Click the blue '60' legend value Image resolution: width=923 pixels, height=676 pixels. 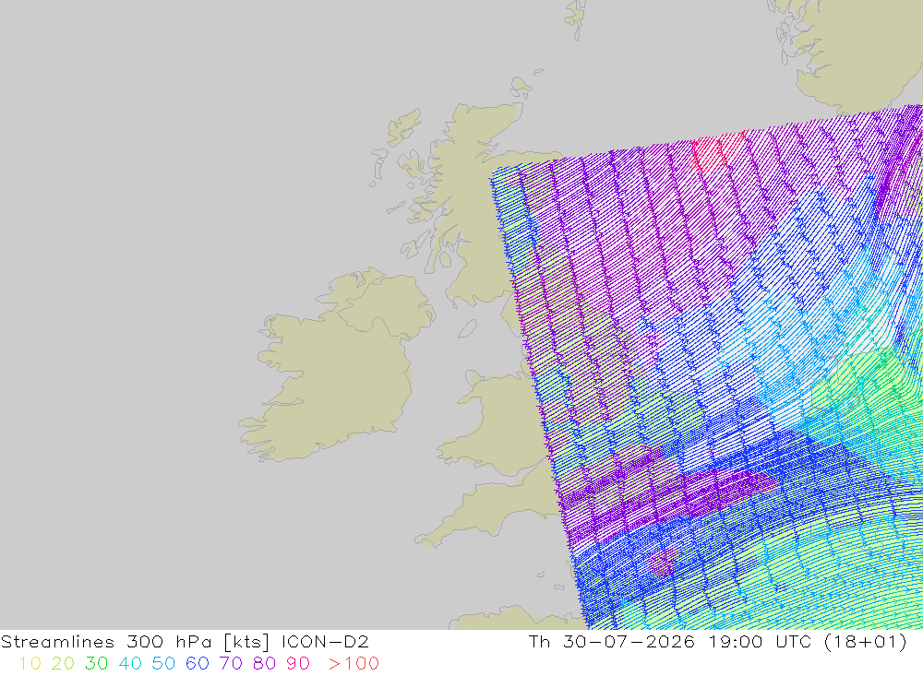tap(198, 663)
